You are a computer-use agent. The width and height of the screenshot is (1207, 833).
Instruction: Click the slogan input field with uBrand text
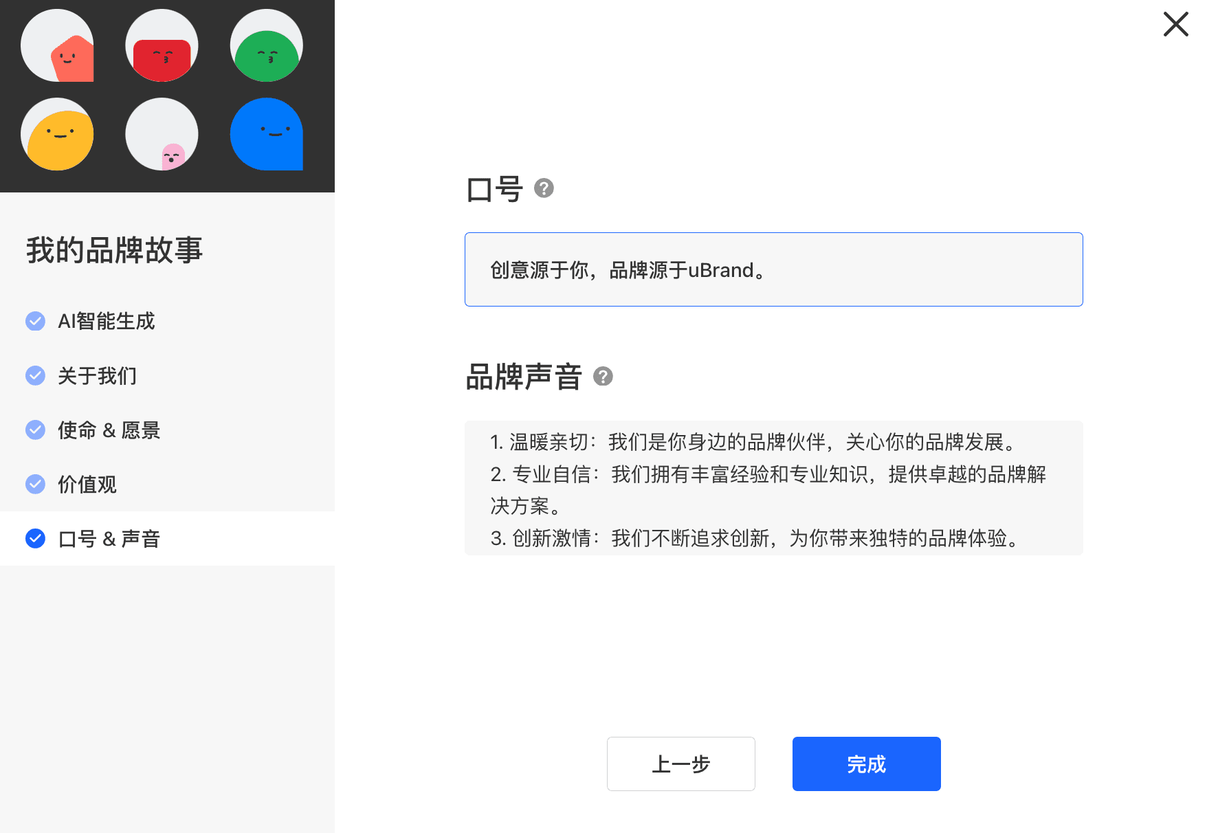[x=774, y=269]
